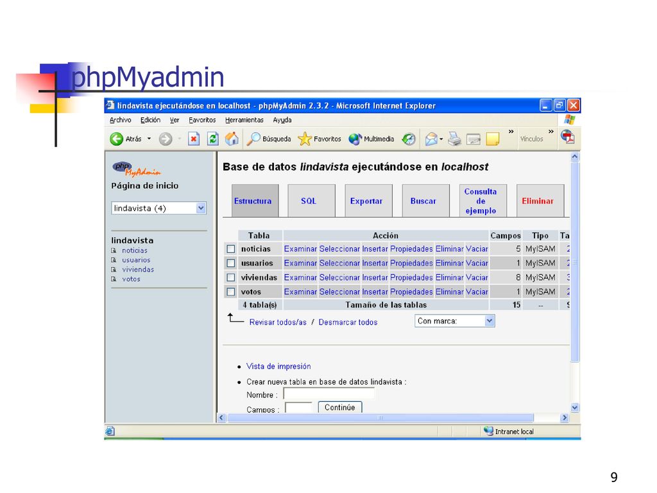657x493 pixels.
Task: Click the status bar page icon
Action: coord(110,431)
